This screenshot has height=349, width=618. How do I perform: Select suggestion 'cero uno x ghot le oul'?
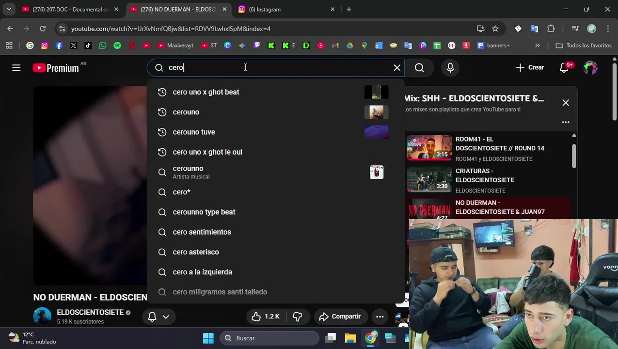276,152
